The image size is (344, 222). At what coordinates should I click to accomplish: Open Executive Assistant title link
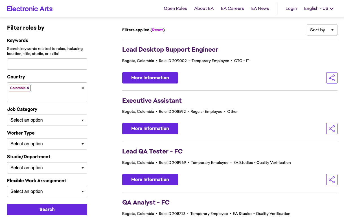(152, 101)
